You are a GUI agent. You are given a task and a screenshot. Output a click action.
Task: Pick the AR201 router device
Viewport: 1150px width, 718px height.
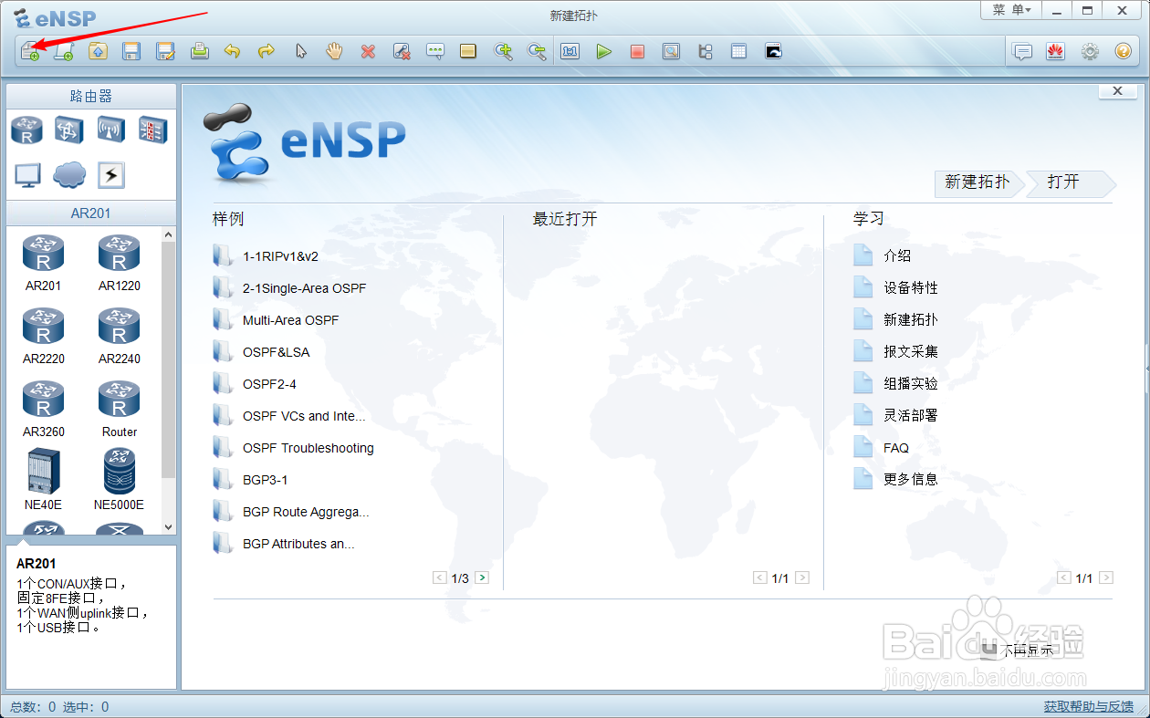(44, 262)
